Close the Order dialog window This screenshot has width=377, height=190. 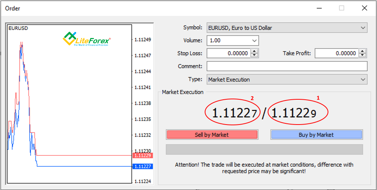click(364, 8)
